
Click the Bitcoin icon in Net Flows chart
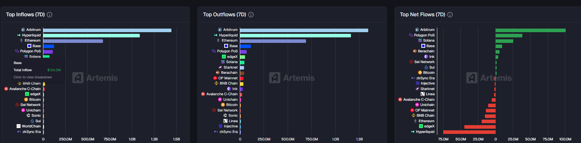click(420, 72)
